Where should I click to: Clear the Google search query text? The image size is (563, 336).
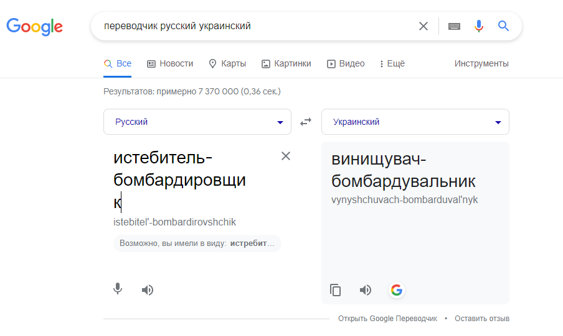[423, 26]
